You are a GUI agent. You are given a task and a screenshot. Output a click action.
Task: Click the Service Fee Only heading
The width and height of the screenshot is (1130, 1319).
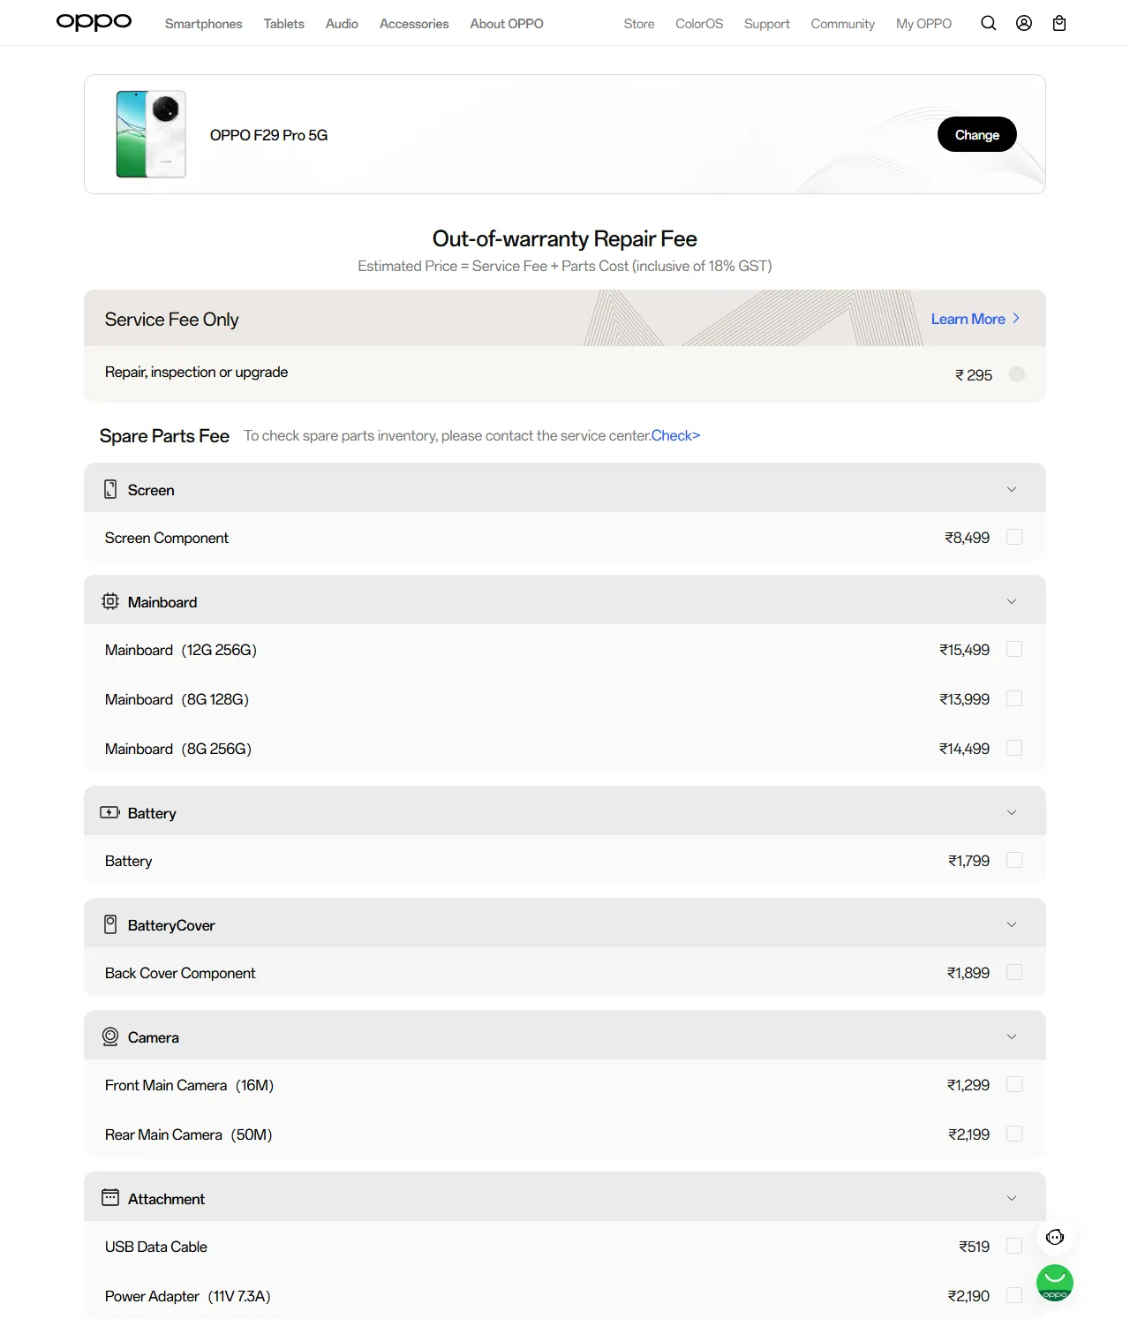[171, 319]
